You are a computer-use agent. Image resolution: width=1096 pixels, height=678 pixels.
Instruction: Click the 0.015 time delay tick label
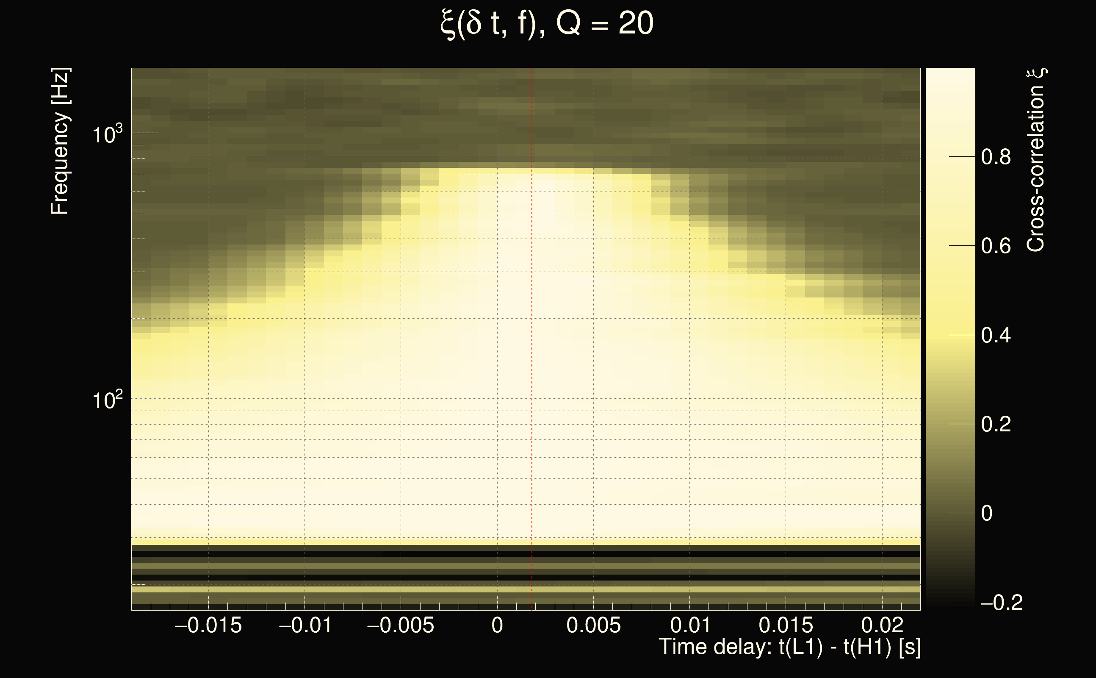click(786, 625)
